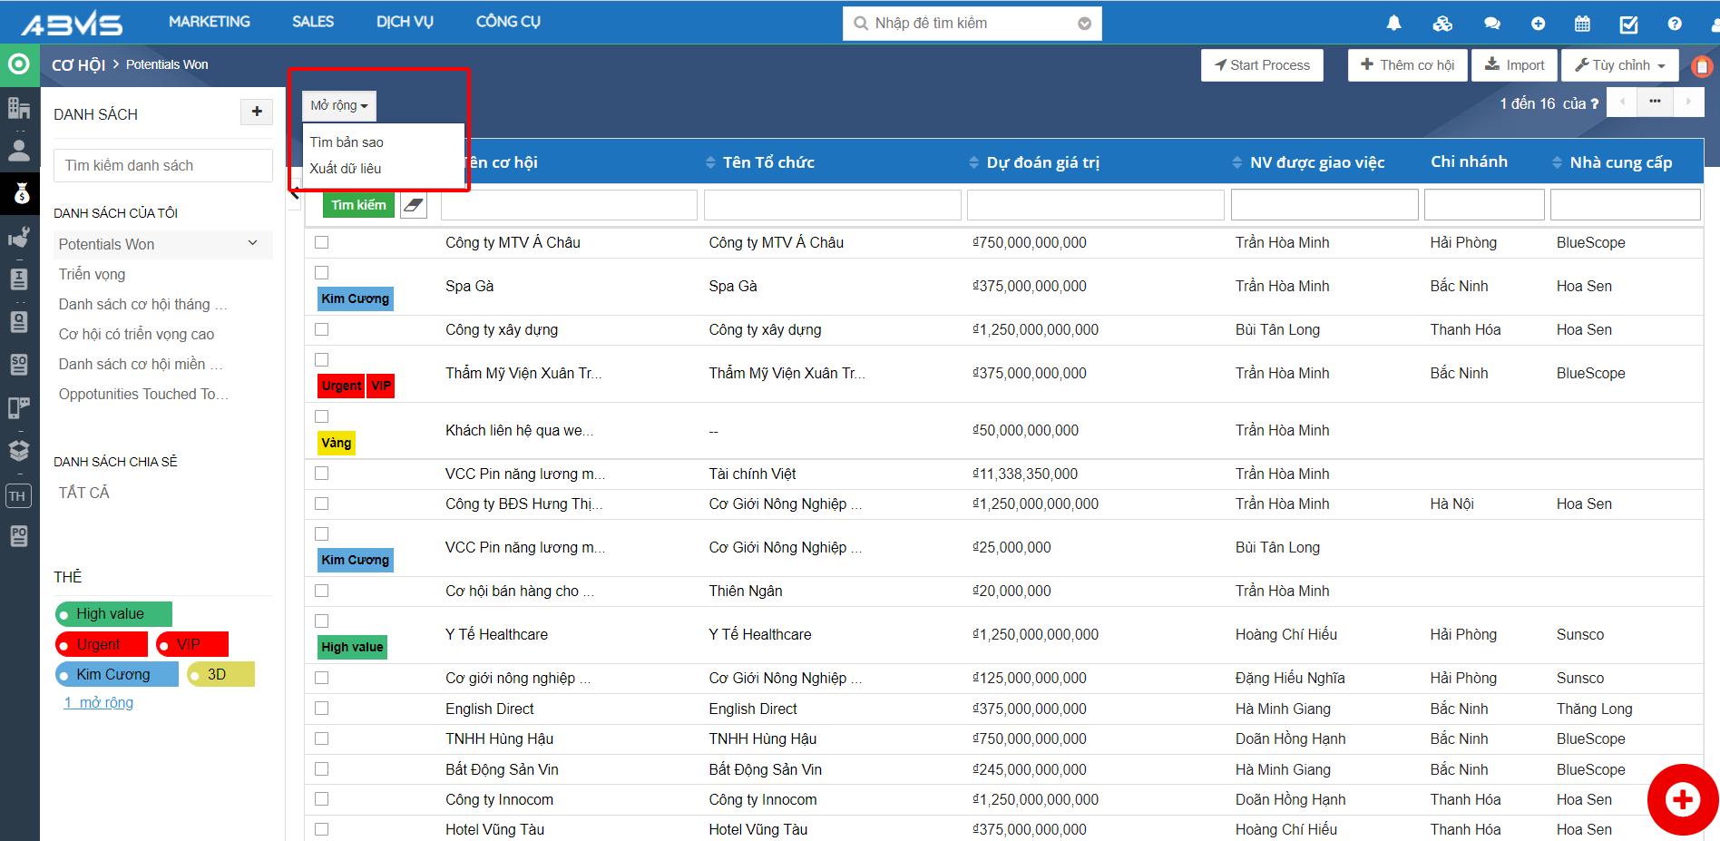Click the green Tìm kiếm button
This screenshot has width=1720, height=841.
click(358, 205)
